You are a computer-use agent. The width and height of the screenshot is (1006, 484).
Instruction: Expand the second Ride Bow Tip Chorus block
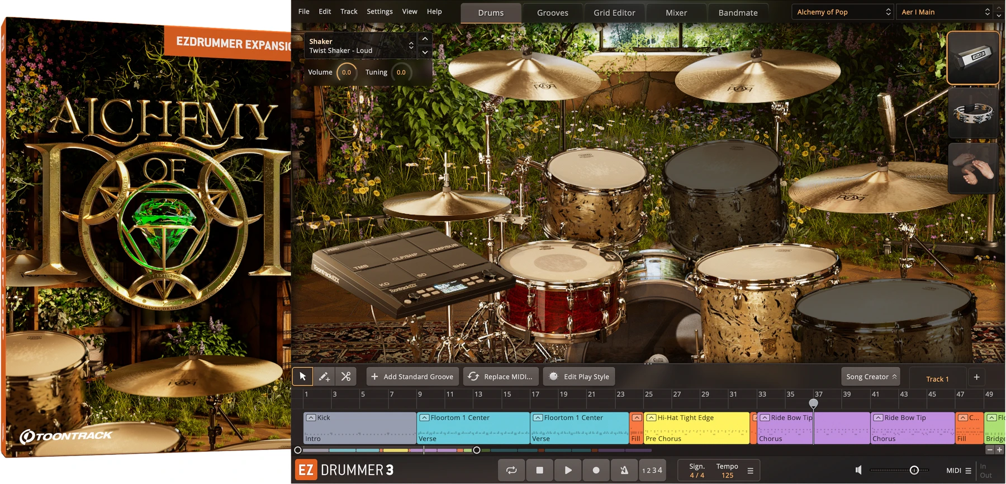[878, 418]
